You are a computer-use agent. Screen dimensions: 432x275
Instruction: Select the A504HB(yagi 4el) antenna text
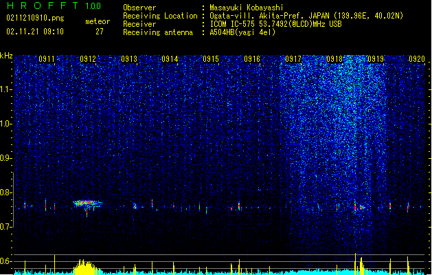pos(242,32)
